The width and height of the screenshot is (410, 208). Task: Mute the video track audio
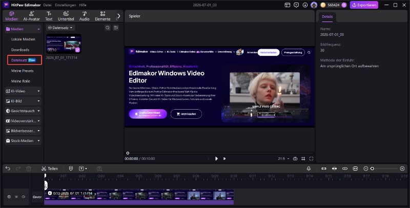[x=24, y=197]
